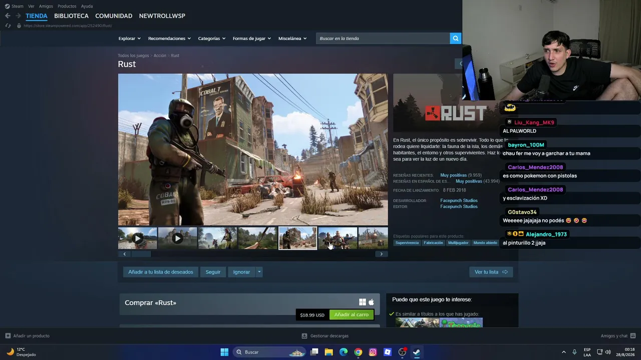Expand the Explorar dropdown
Screen dimensions: 641x360
(130, 38)
